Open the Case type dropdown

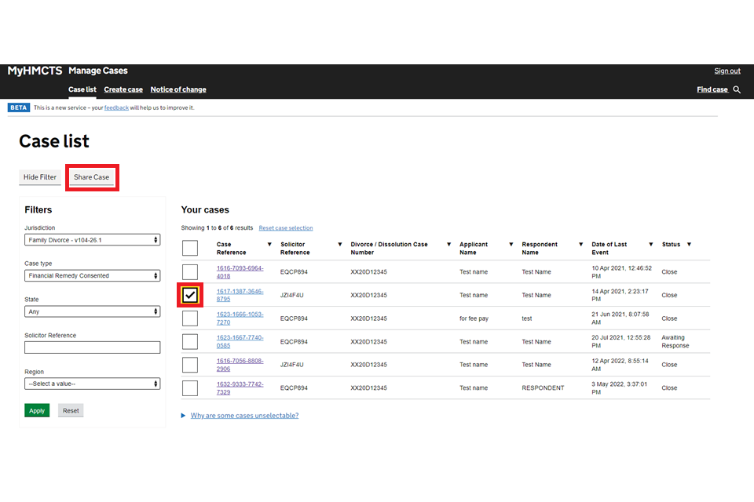[x=92, y=276]
